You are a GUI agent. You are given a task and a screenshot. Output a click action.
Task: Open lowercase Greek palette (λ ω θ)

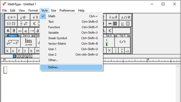click(113, 17)
